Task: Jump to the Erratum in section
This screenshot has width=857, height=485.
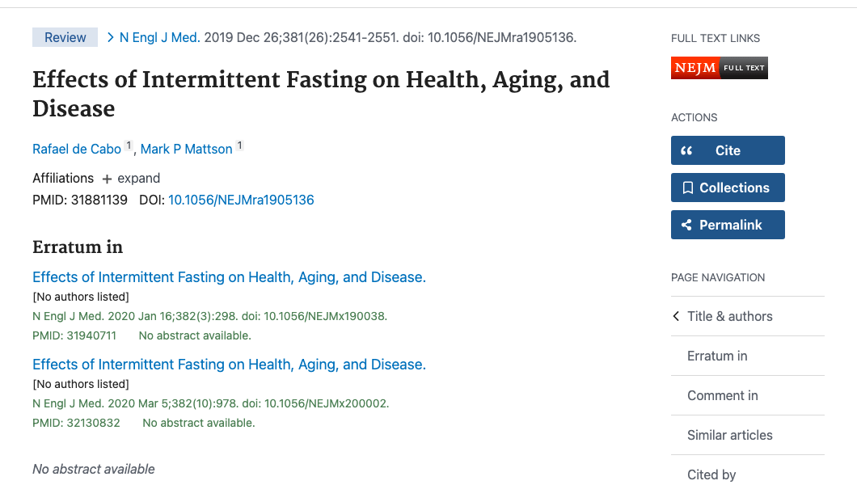Action: click(717, 356)
